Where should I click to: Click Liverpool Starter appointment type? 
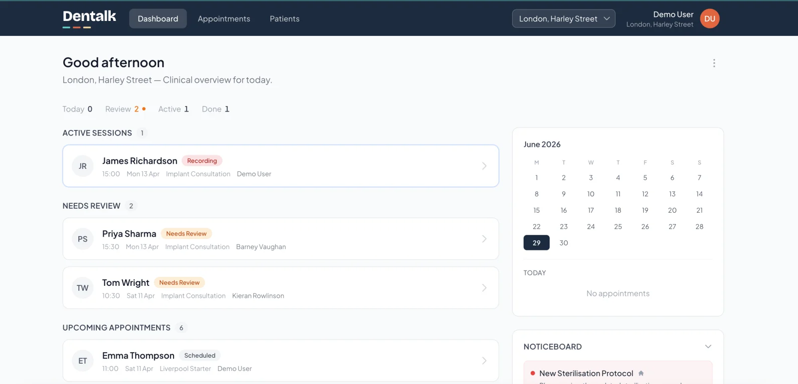(x=185, y=369)
